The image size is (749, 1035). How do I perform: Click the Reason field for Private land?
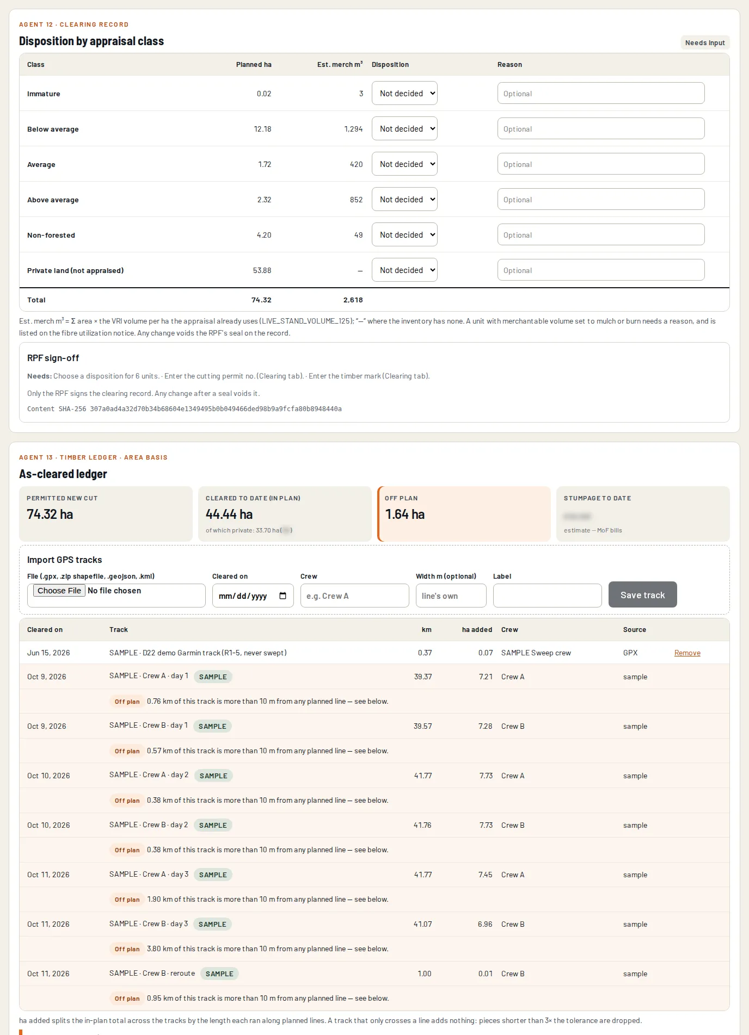[x=601, y=270]
